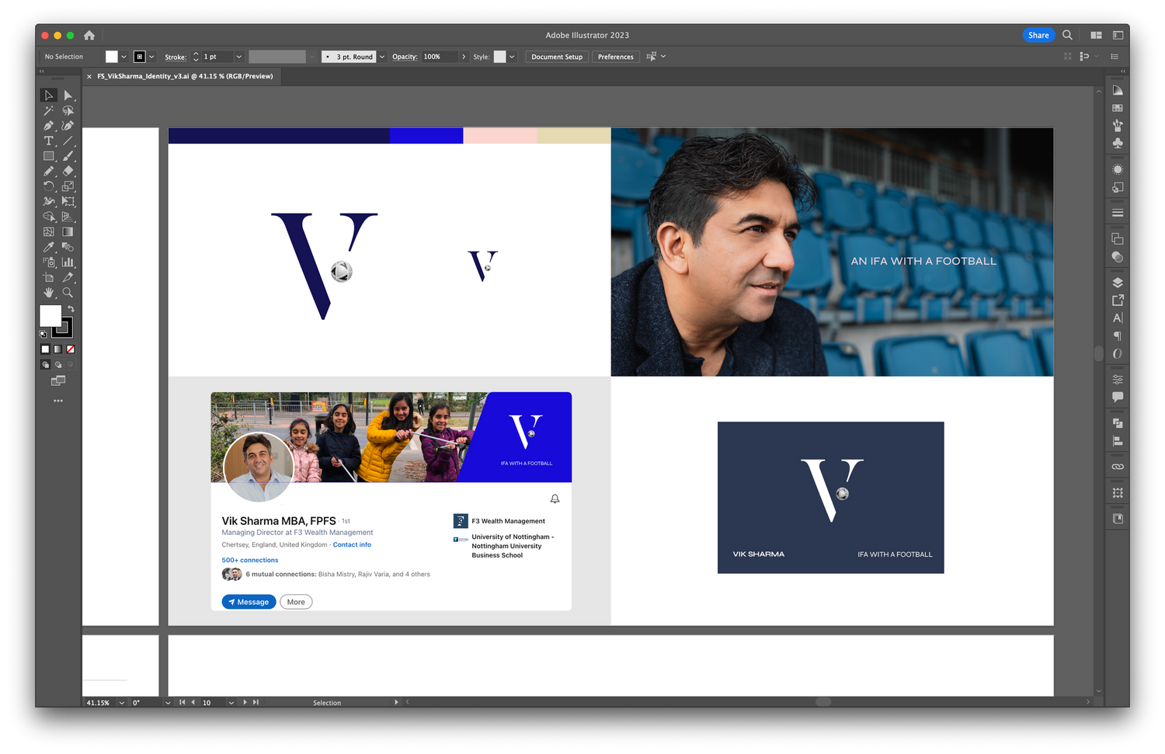Select the Column Graph tool
Image resolution: width=1165 pixels, height=754 pixels.
[68, 262]
